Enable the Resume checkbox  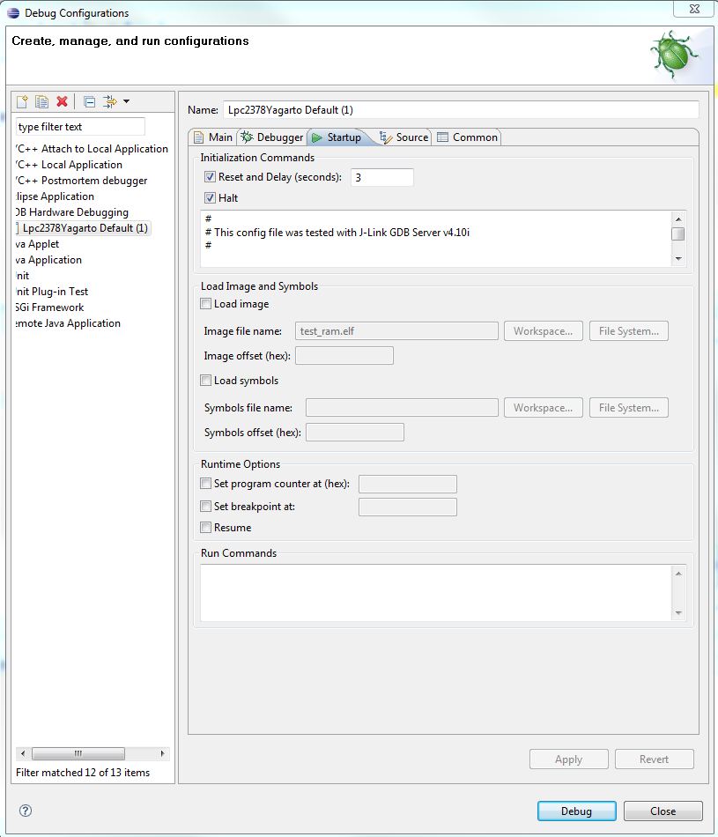205,528
